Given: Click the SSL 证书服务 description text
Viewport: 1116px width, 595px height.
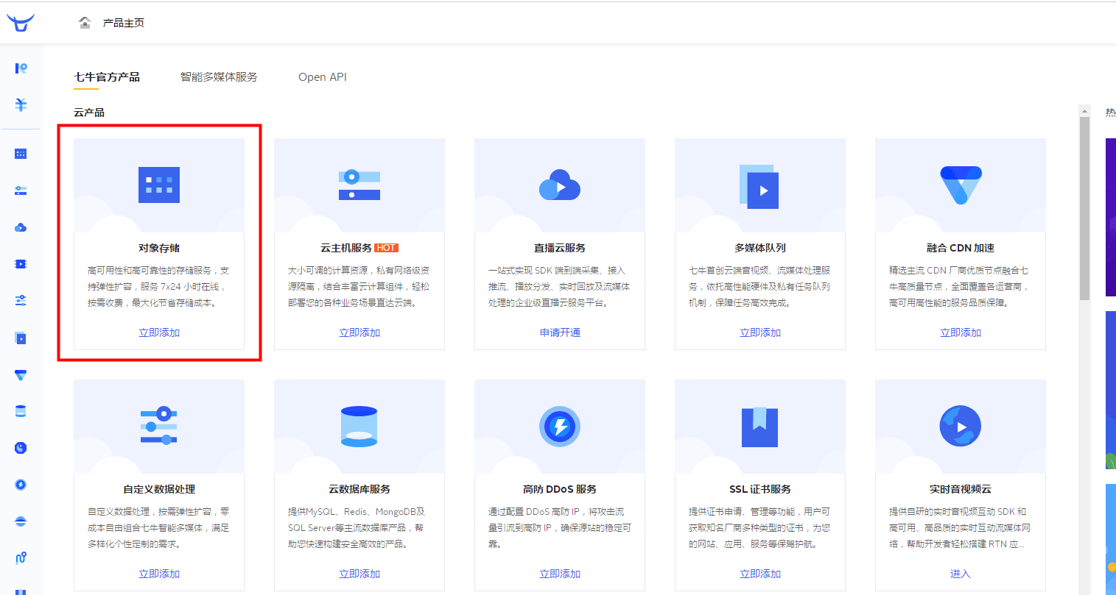Looking at the screenshot, I should [760, 528].
